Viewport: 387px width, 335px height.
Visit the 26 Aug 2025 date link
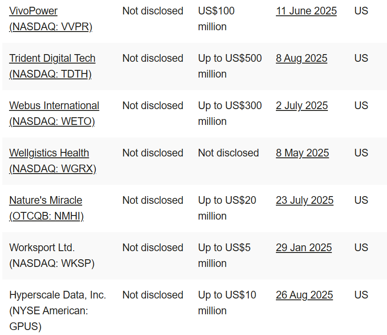tap(304, 295)
